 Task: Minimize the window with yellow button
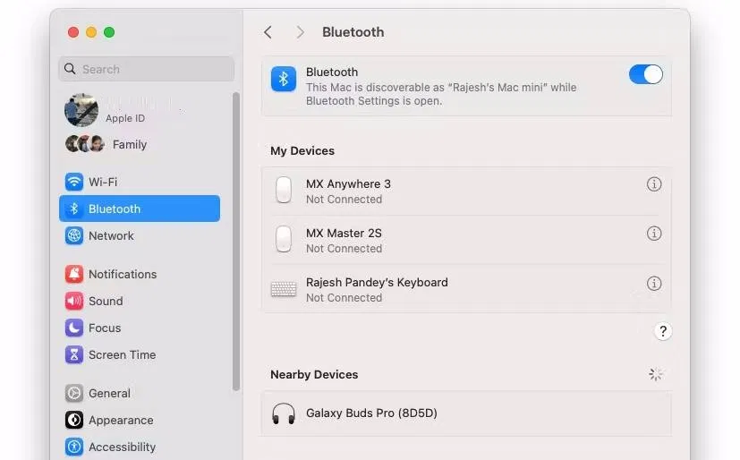[91, 32]
